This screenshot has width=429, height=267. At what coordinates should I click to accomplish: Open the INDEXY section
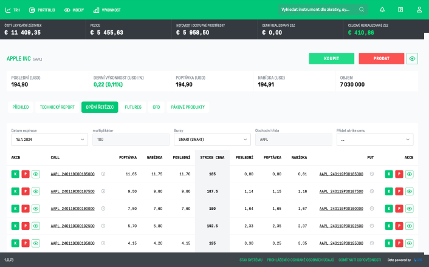tap(74, 10)
